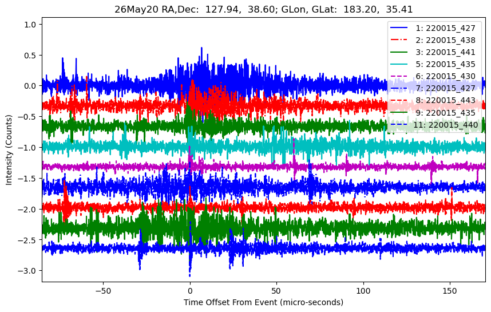
Task: Click the plot title with RA,Dec coordinates
Action: 263,9
